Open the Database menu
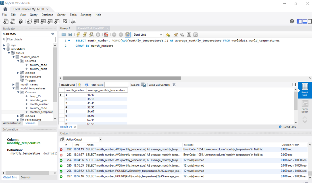Viewport: 312px width, 183px height. (x=47, y=15)
